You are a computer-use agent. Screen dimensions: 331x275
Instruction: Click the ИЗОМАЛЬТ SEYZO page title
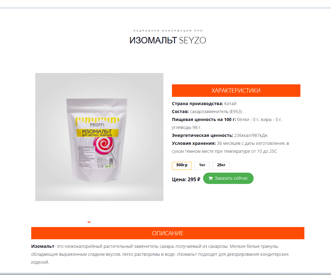click(168, 40)
